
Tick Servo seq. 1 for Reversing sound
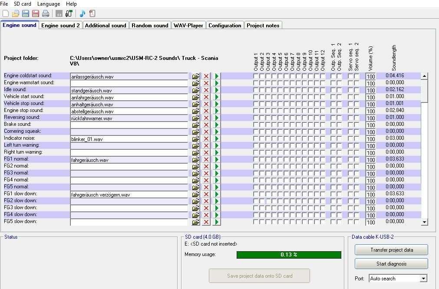(x=350, y=118)
